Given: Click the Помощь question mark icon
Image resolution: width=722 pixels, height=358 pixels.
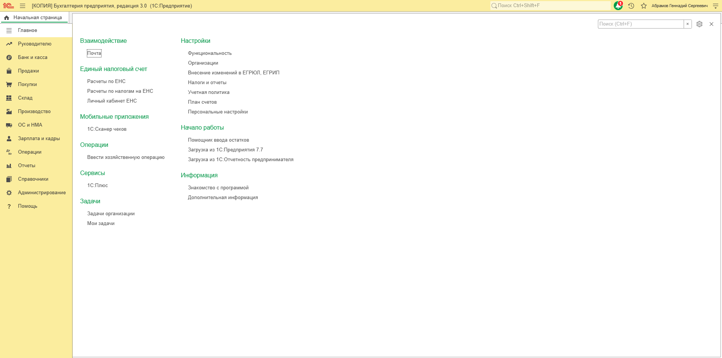Looking at the screenshot, I should (x=9, y=206).
